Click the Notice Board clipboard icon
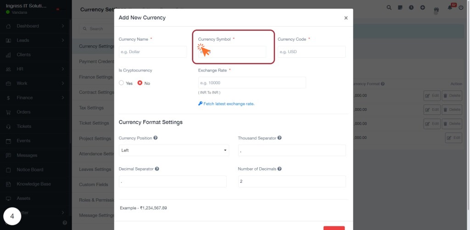 pyautogui.click(x=8, y=170)
